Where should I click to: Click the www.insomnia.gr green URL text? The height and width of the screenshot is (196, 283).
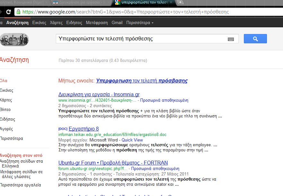[x=97, y=100]
